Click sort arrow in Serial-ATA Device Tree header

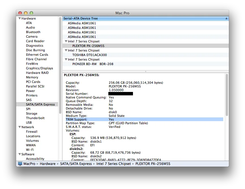tap(226, 18)
